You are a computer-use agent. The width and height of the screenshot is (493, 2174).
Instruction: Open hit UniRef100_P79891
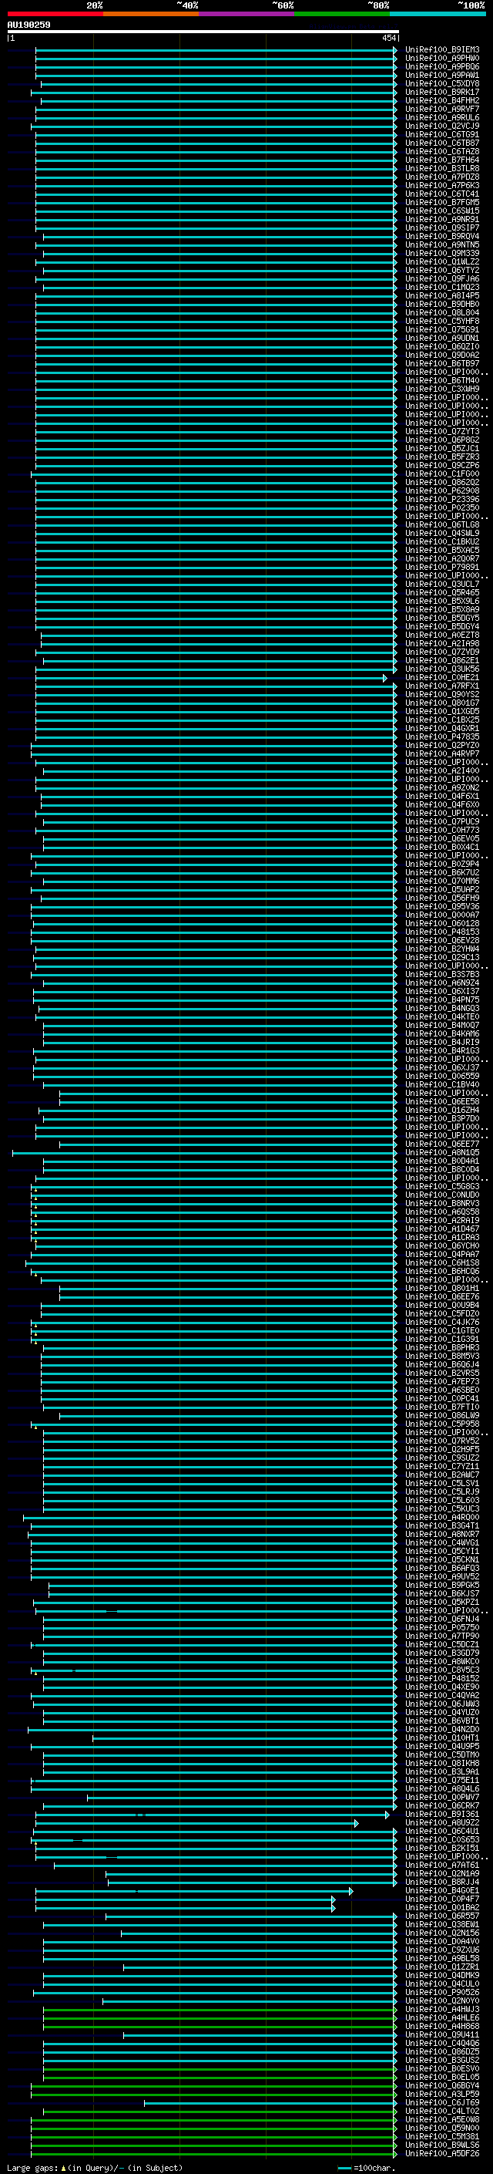[442, 567]
